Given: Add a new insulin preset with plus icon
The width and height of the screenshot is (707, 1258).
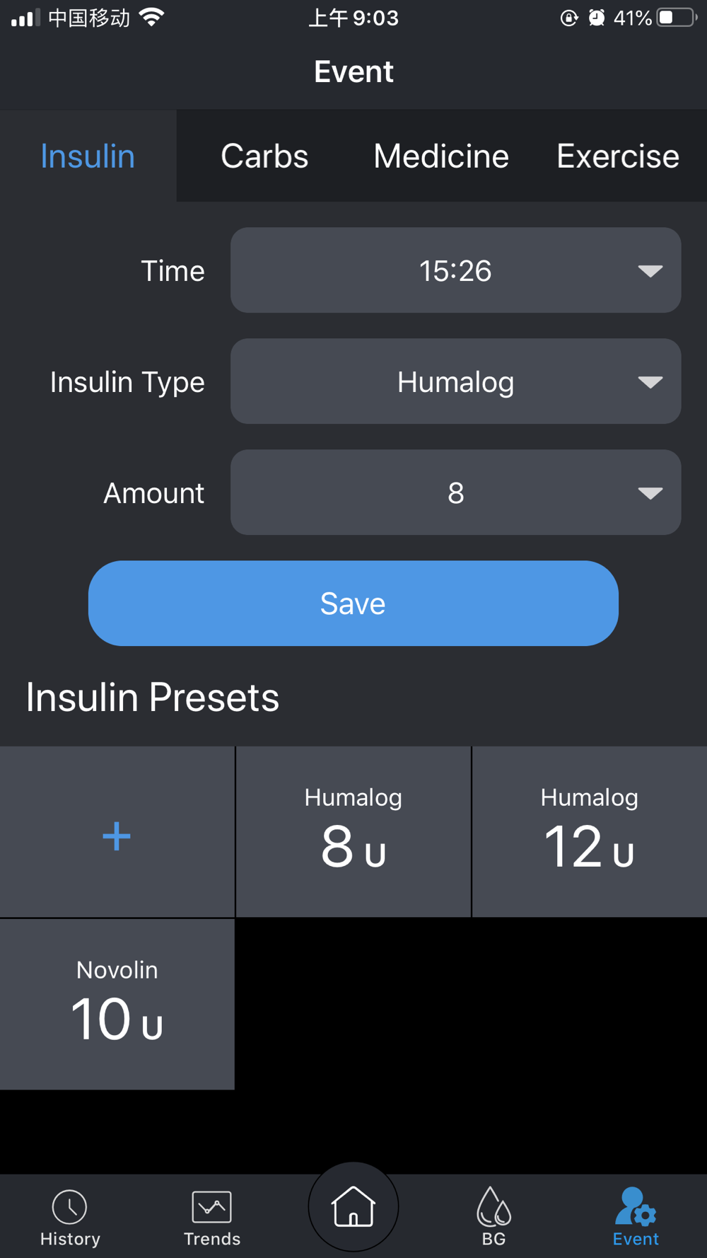Looking at the screenshot, I should 117,836.
